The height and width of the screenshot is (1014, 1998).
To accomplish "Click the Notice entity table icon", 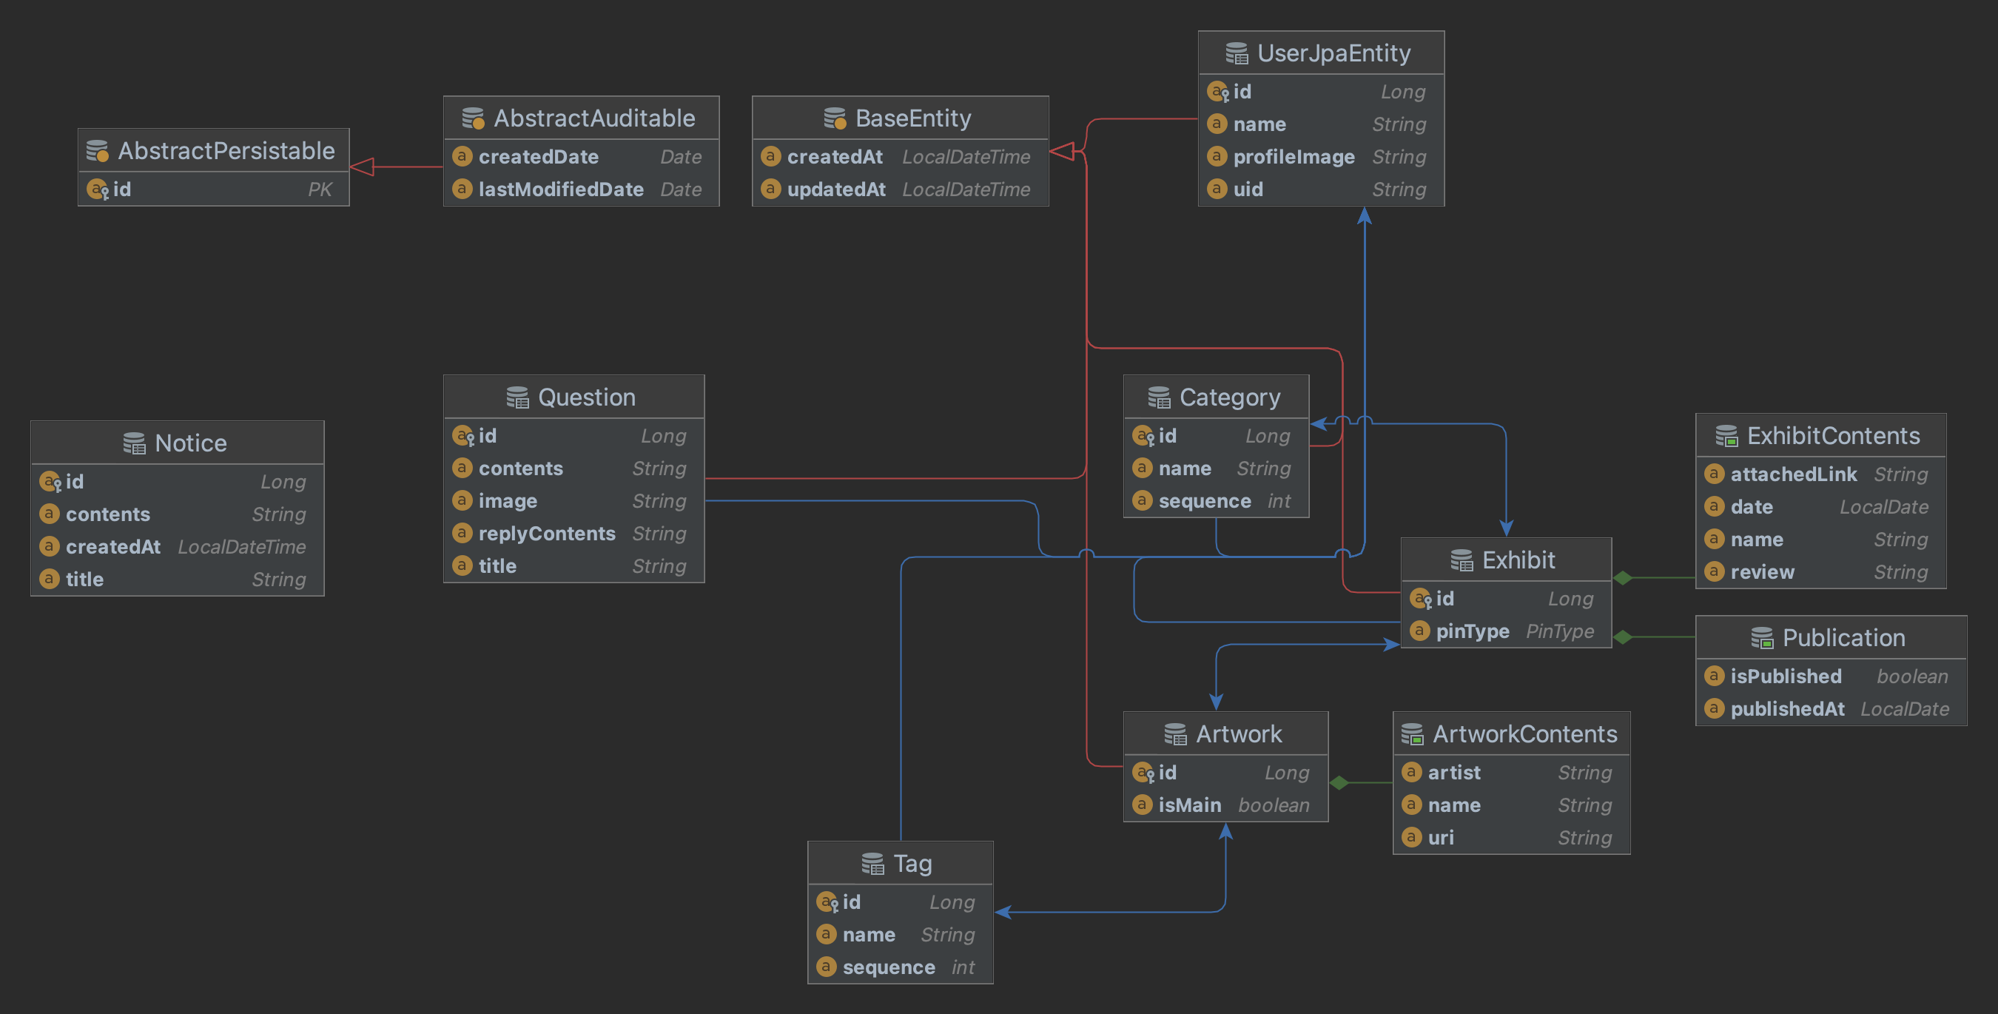I will [134, 443].
